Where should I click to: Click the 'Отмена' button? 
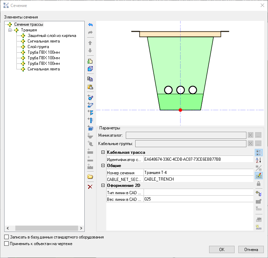251,249
